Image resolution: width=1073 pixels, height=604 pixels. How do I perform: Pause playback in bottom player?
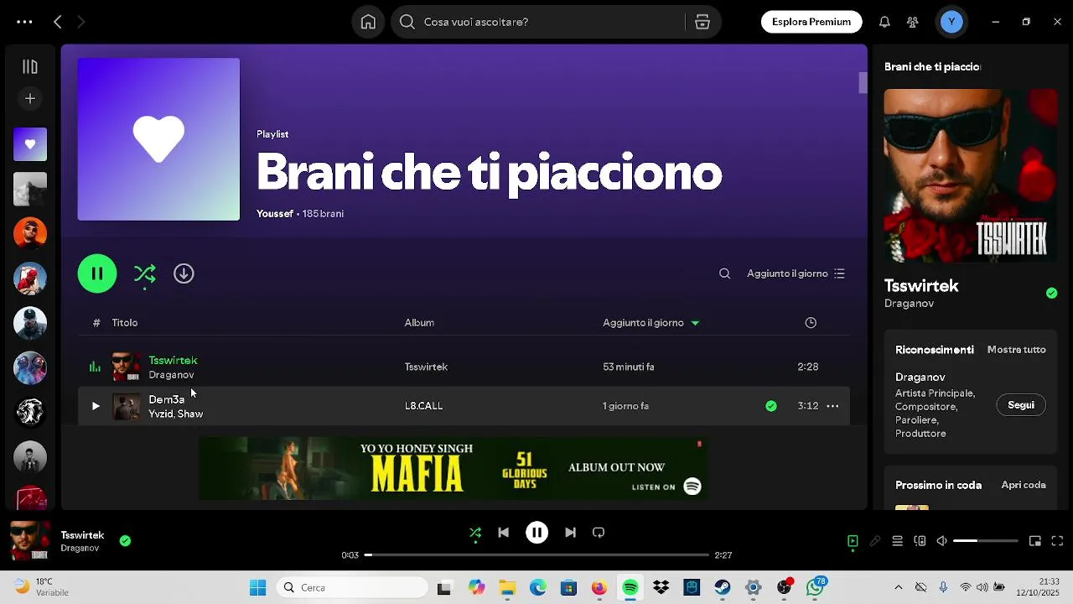536,533
